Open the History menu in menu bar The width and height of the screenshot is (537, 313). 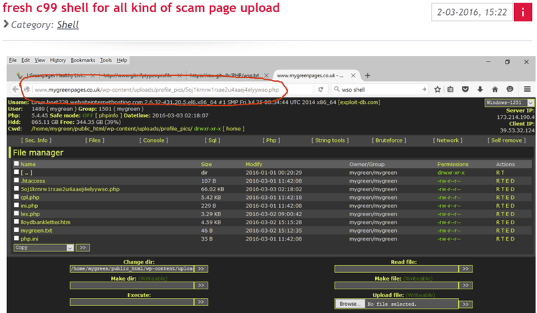pos(58,60)
